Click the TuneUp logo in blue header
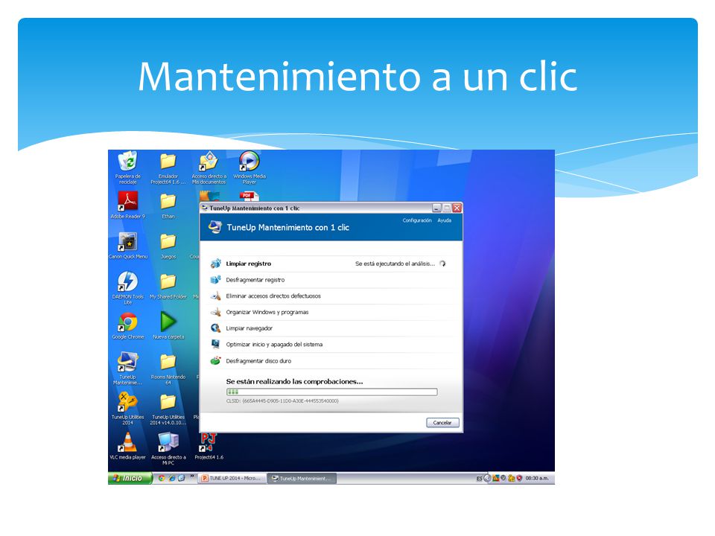 click(214, 227)
